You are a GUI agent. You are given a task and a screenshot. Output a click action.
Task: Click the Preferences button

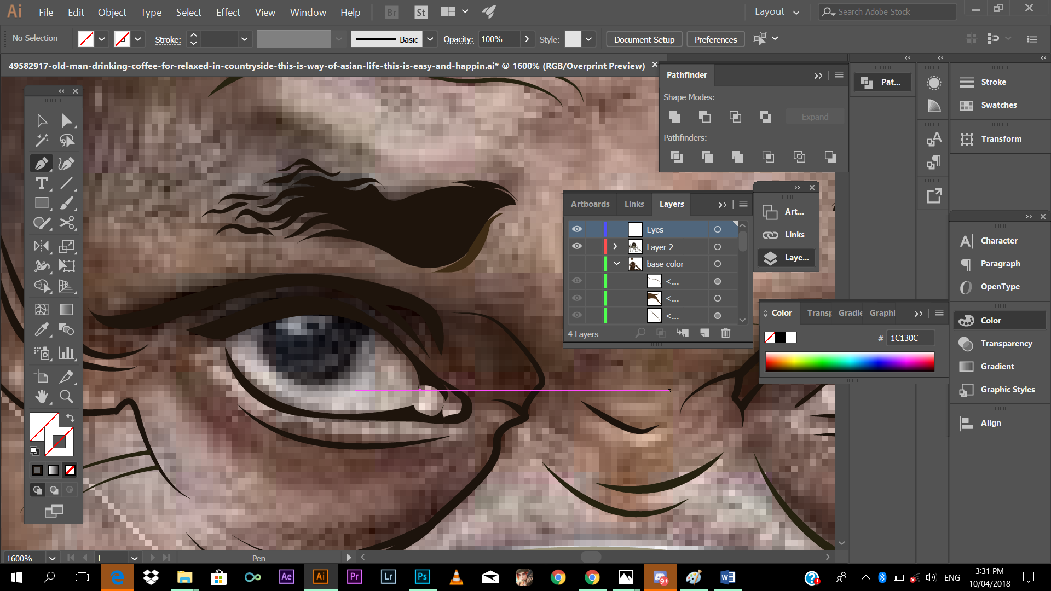tap(715, 39)
